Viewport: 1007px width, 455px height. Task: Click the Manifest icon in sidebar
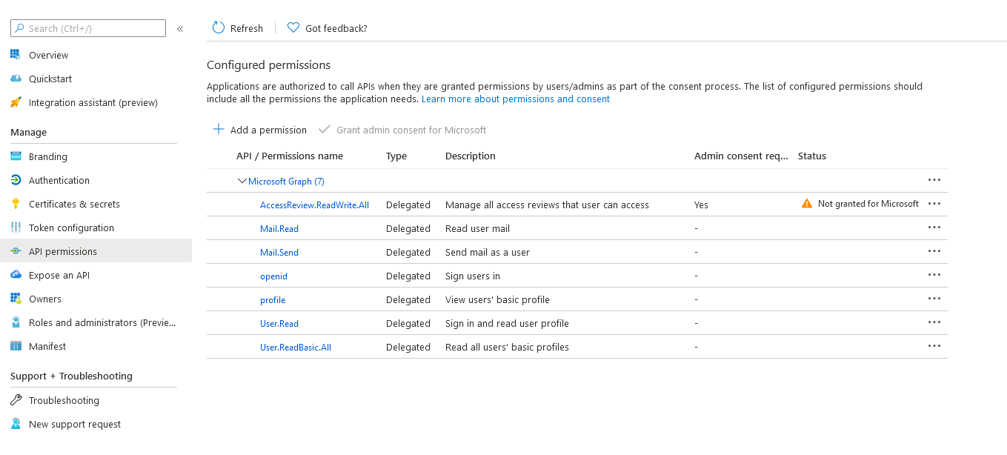[x=16, y=346]
